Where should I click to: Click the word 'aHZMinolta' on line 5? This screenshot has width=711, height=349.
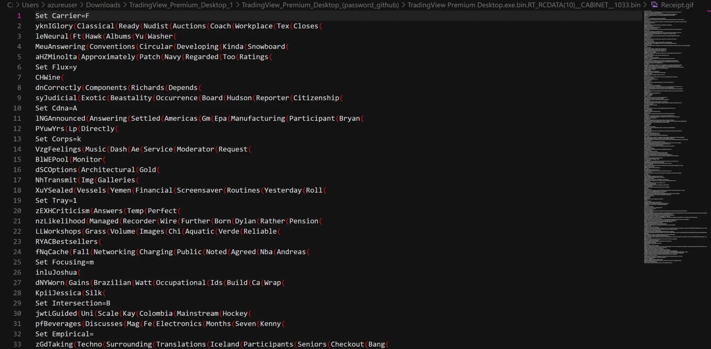56,57
